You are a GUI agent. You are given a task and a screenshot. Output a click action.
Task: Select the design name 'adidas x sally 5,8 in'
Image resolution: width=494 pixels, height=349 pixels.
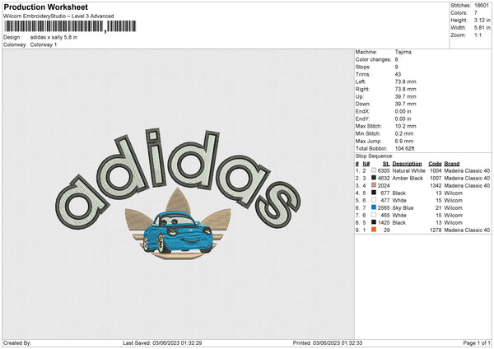[54, 37]
